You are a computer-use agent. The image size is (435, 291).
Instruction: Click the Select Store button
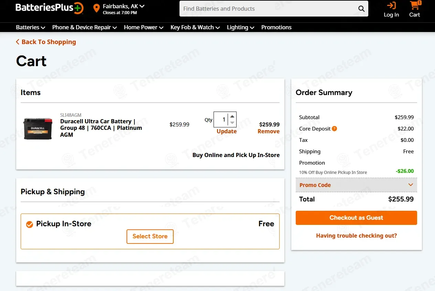click(150, 237)
